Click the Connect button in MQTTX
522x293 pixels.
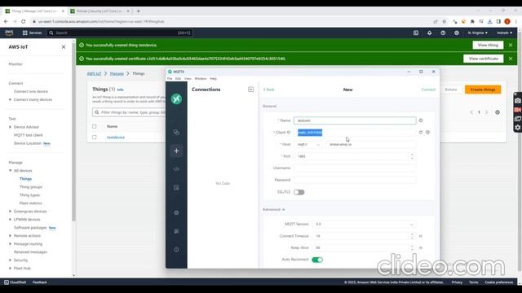428,90
